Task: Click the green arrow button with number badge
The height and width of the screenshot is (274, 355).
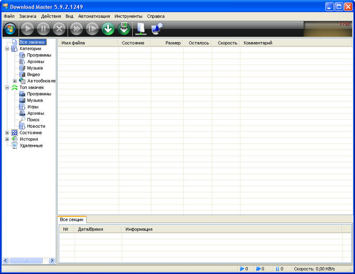Action: 124,29
